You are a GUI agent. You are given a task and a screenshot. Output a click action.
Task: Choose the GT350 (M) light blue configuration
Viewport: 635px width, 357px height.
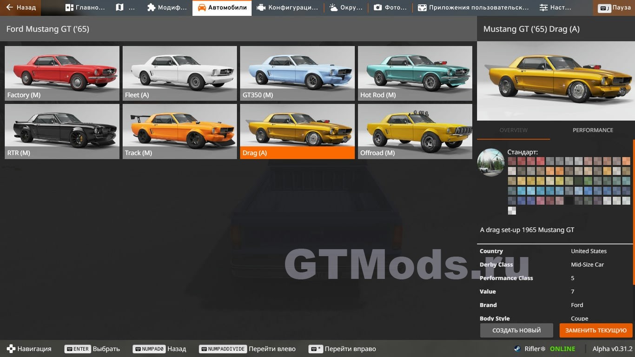[x=297, y=73]
